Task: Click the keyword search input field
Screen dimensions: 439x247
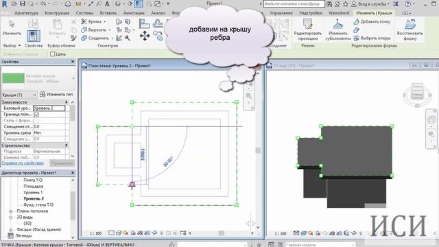Action: 294,4
